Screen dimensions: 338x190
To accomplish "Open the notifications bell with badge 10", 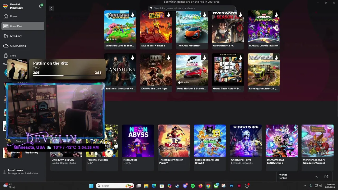I will [x=41, y=6].
